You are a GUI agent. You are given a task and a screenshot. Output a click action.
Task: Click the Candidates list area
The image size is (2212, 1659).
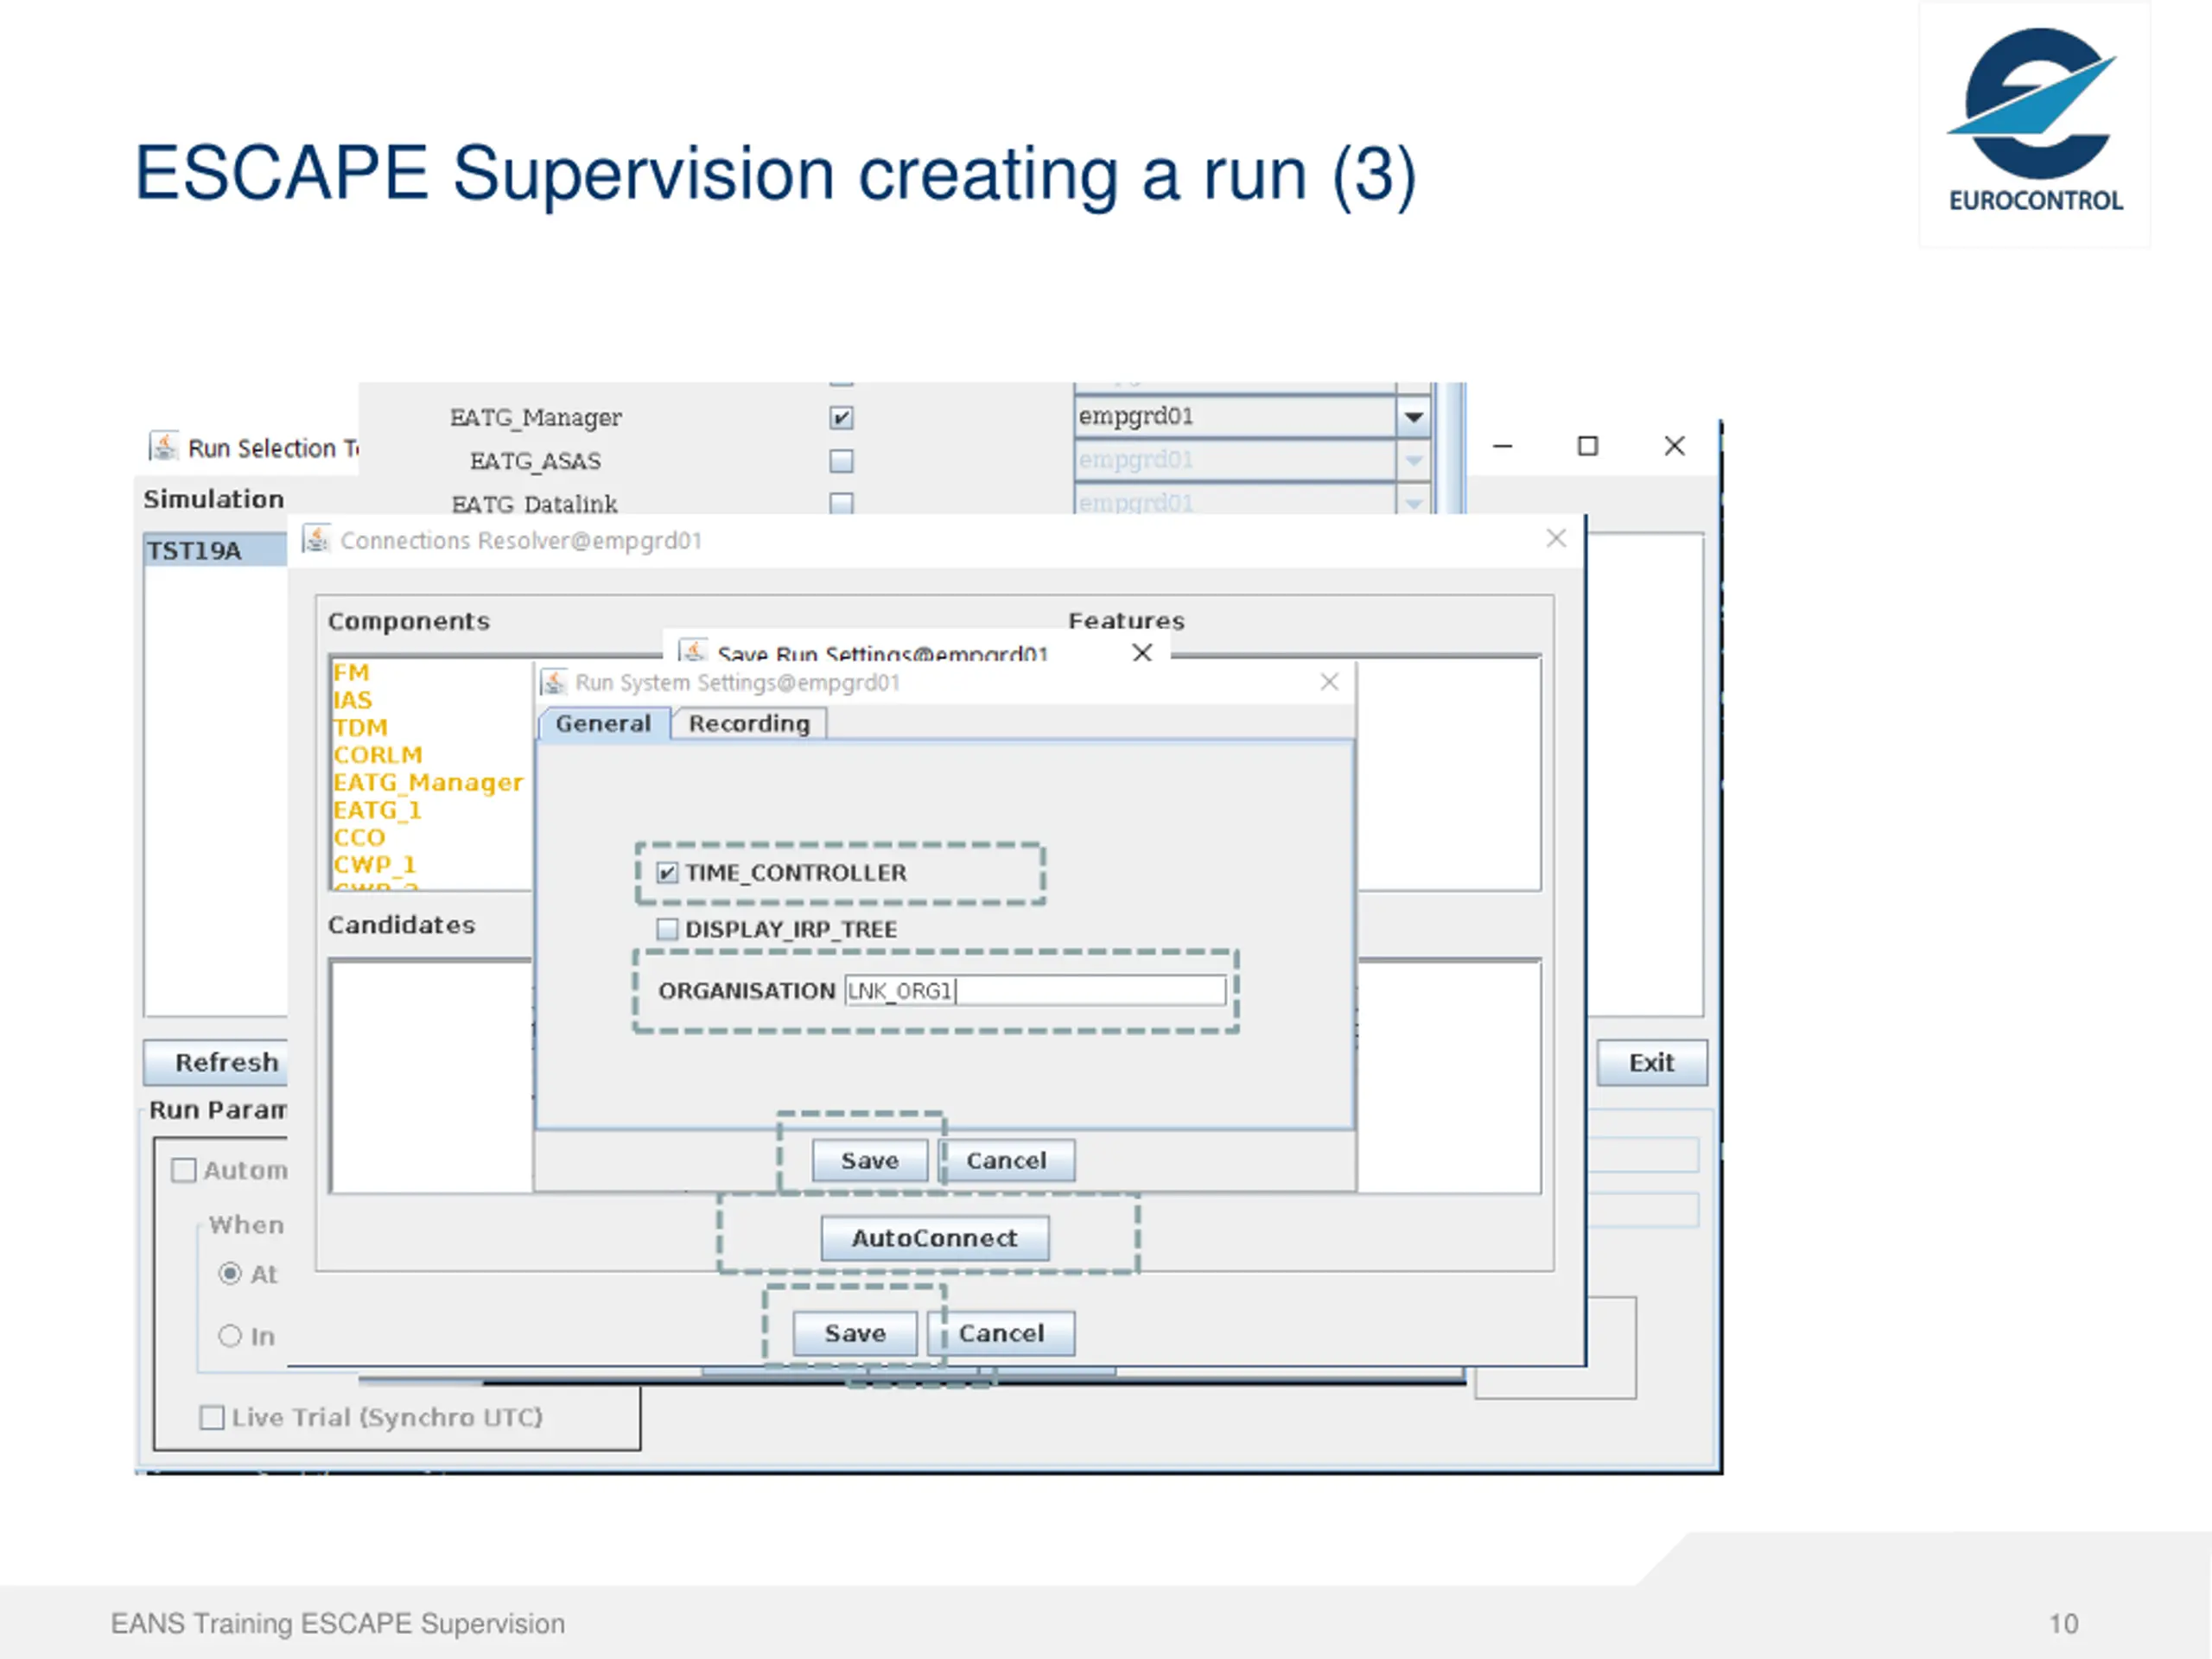[x=431, y=1076]
